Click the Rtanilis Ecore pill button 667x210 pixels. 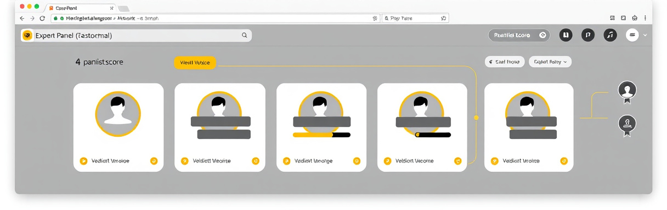coord(519,35)
